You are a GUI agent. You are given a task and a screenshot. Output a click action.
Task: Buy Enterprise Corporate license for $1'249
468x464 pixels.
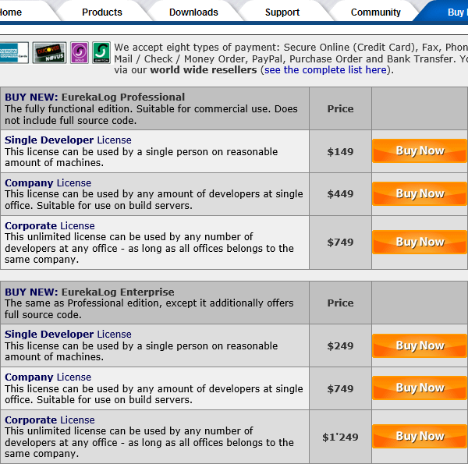(x=420, y=437)
